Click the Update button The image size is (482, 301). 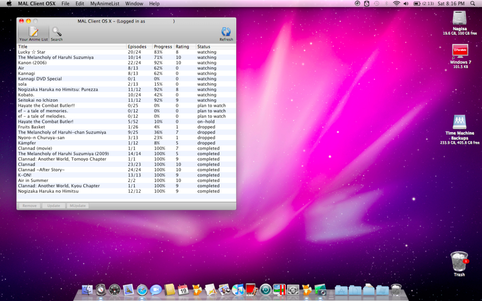point(54,206)
